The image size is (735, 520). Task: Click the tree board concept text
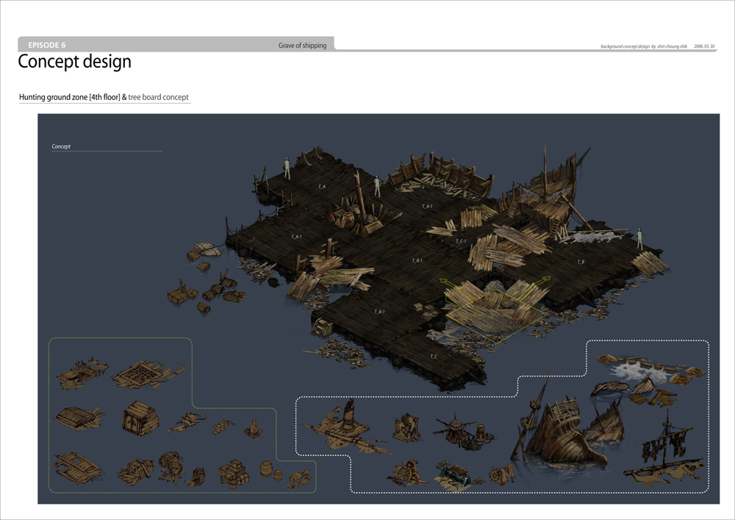(x=159, y=97)
